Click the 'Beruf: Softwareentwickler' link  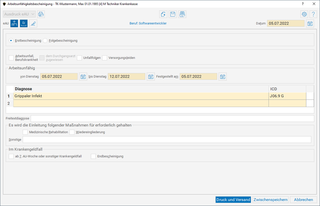pos(148,23)
